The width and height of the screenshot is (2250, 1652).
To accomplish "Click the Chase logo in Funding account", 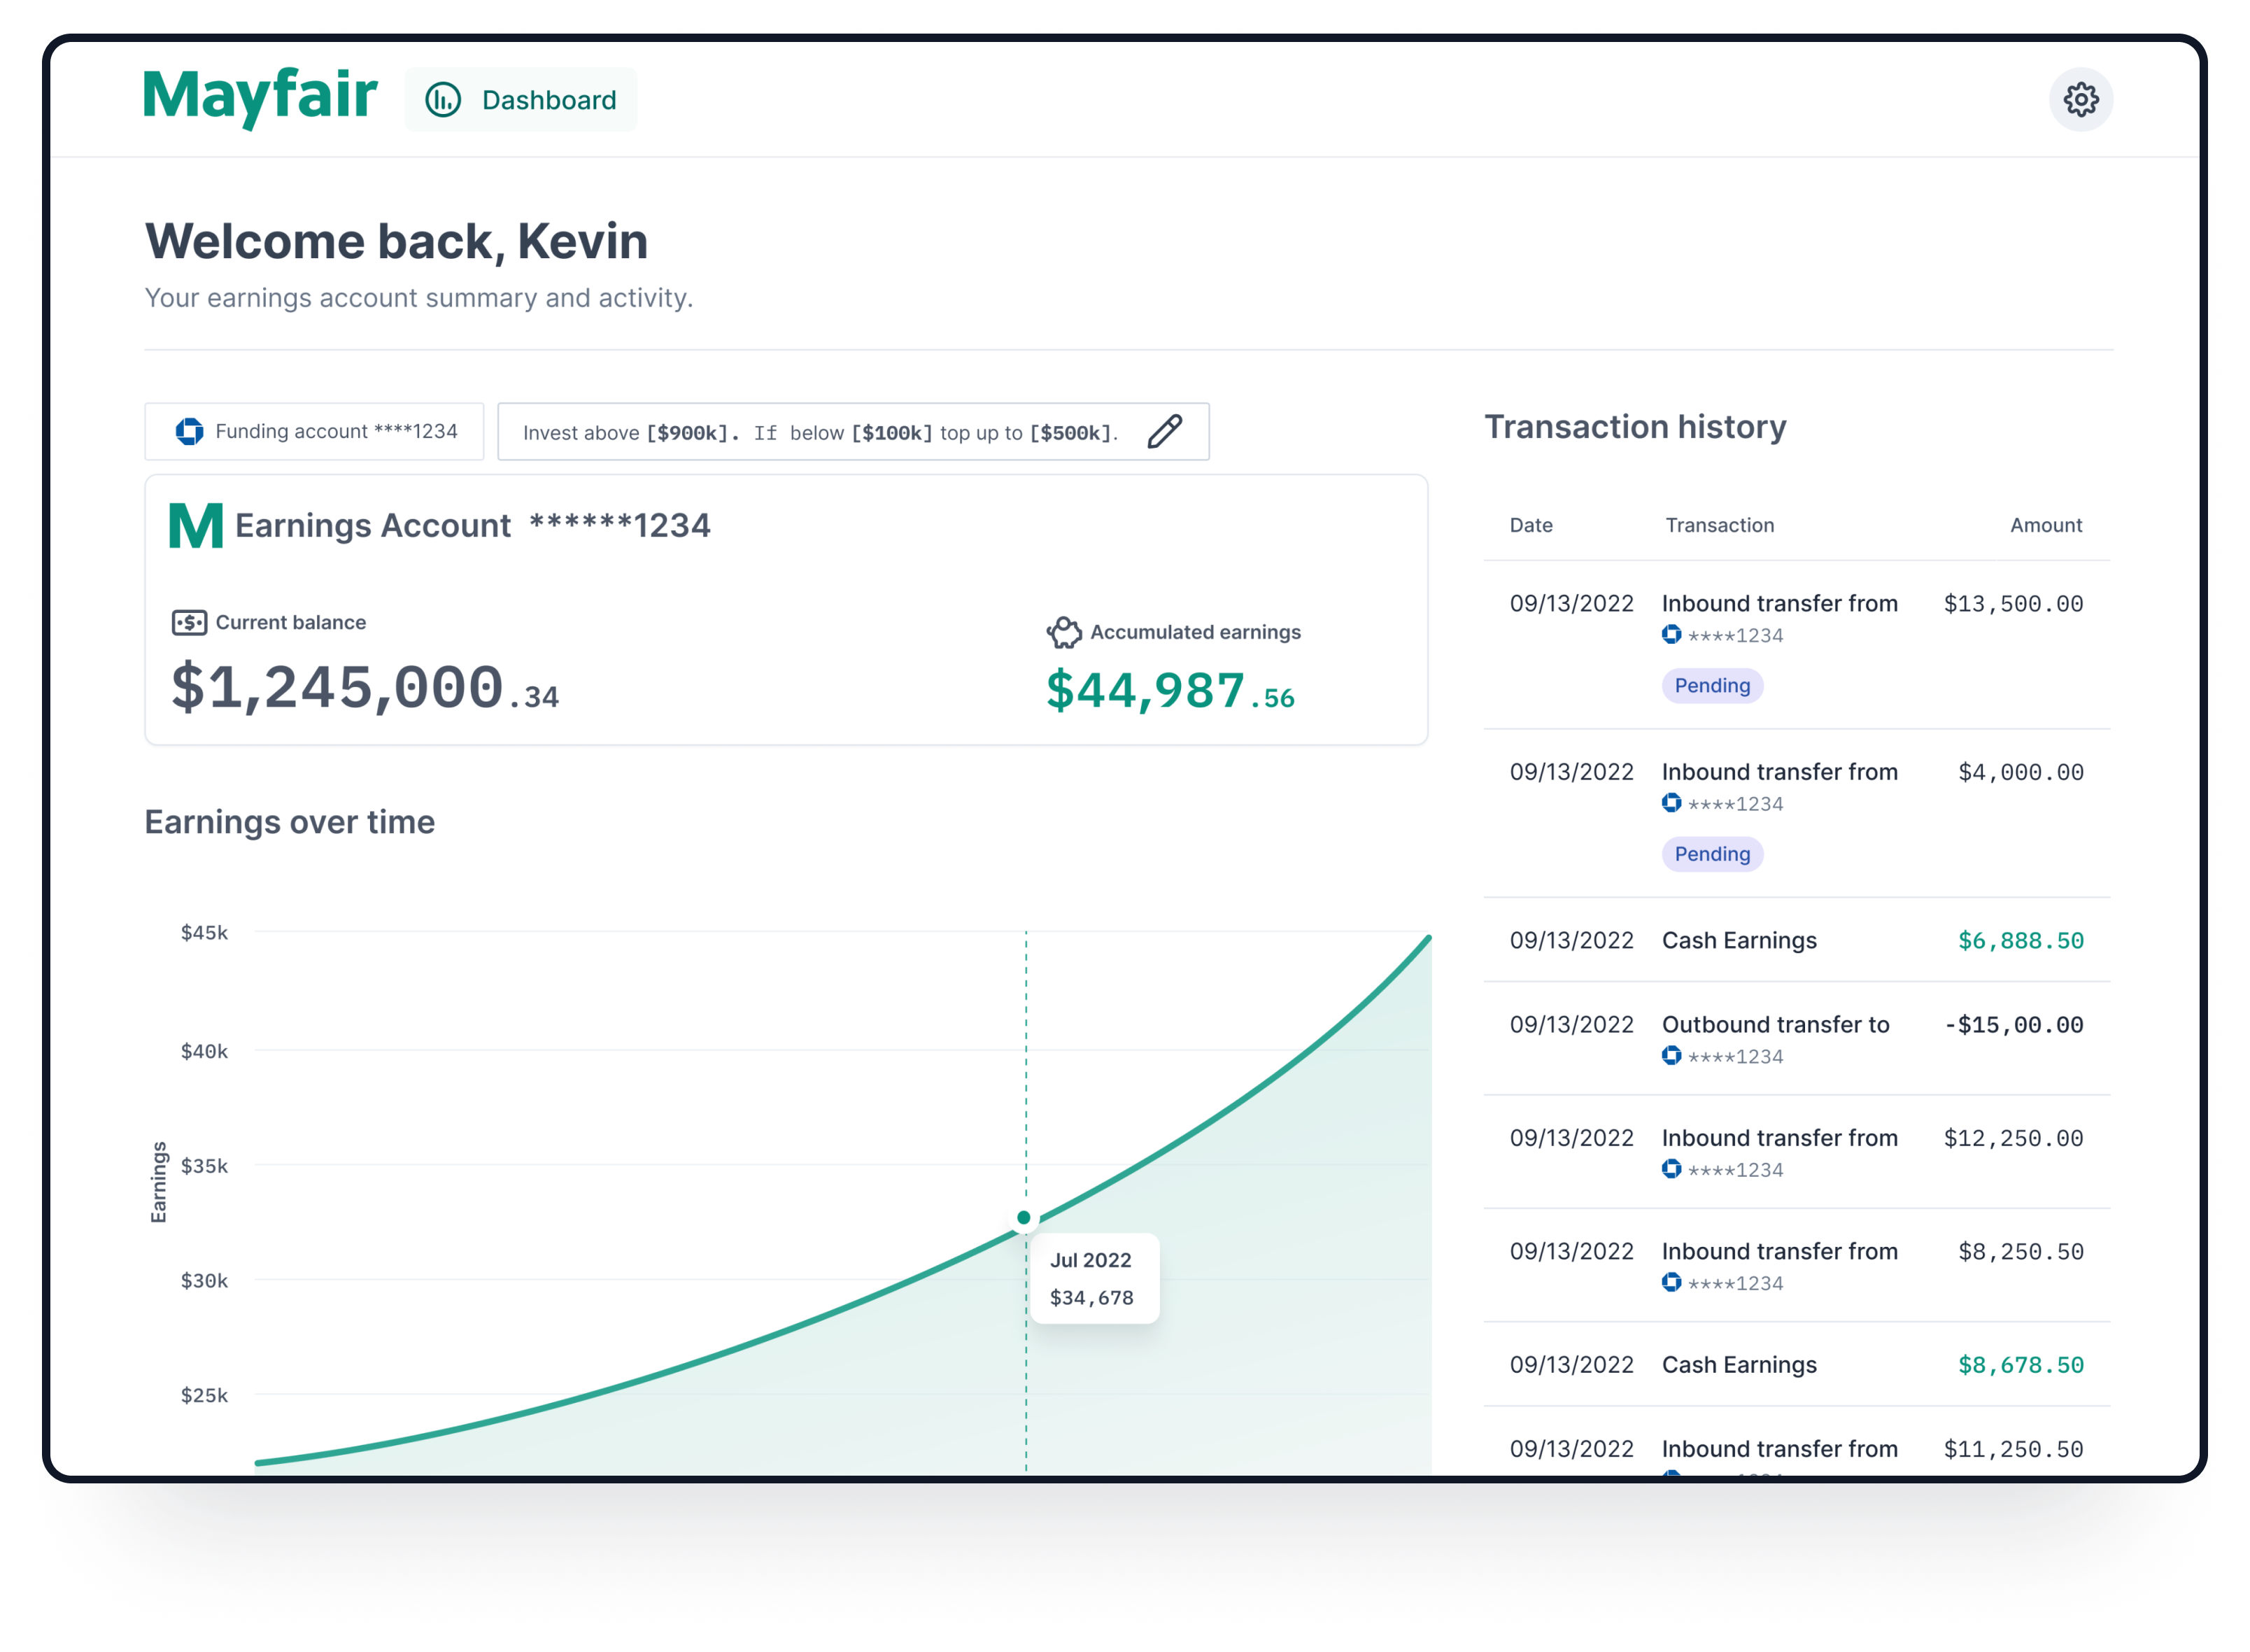I will pyautogui.click(x=189, y=431).
